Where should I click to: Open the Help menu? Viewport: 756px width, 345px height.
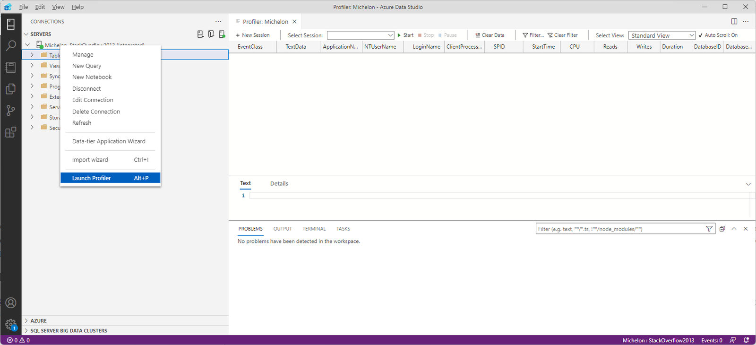click(x=77, y=7)
